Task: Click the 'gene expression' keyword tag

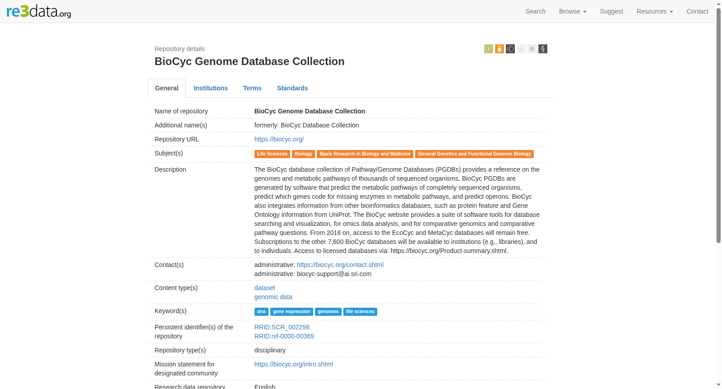Action: click(x=292, y=312)
